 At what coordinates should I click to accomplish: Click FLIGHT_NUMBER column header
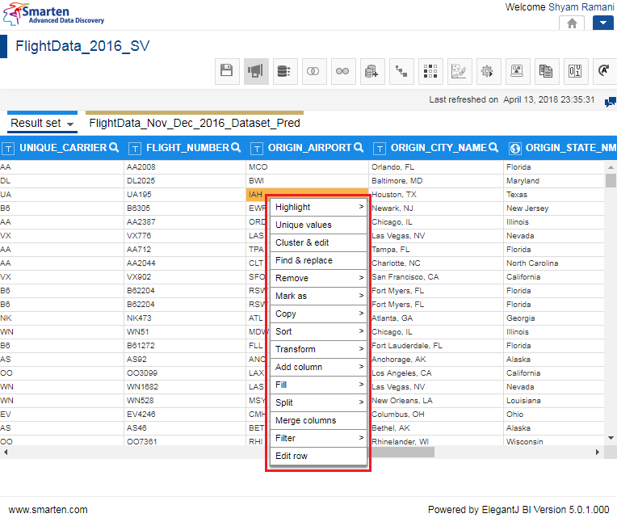pos(187,148)
